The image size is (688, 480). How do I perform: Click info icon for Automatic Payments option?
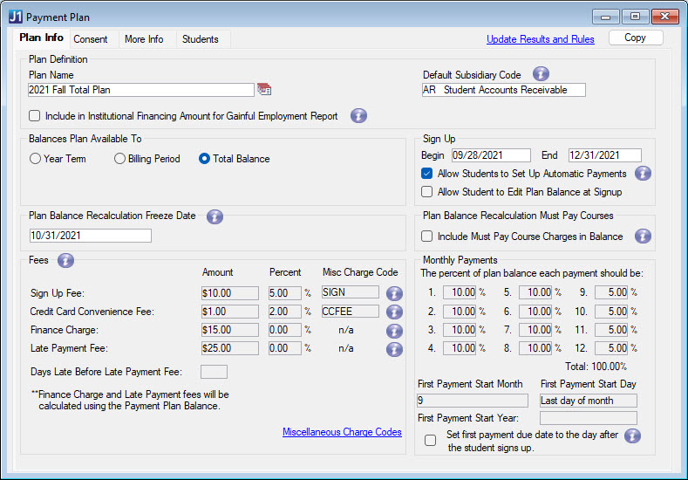tap(643, 173)
